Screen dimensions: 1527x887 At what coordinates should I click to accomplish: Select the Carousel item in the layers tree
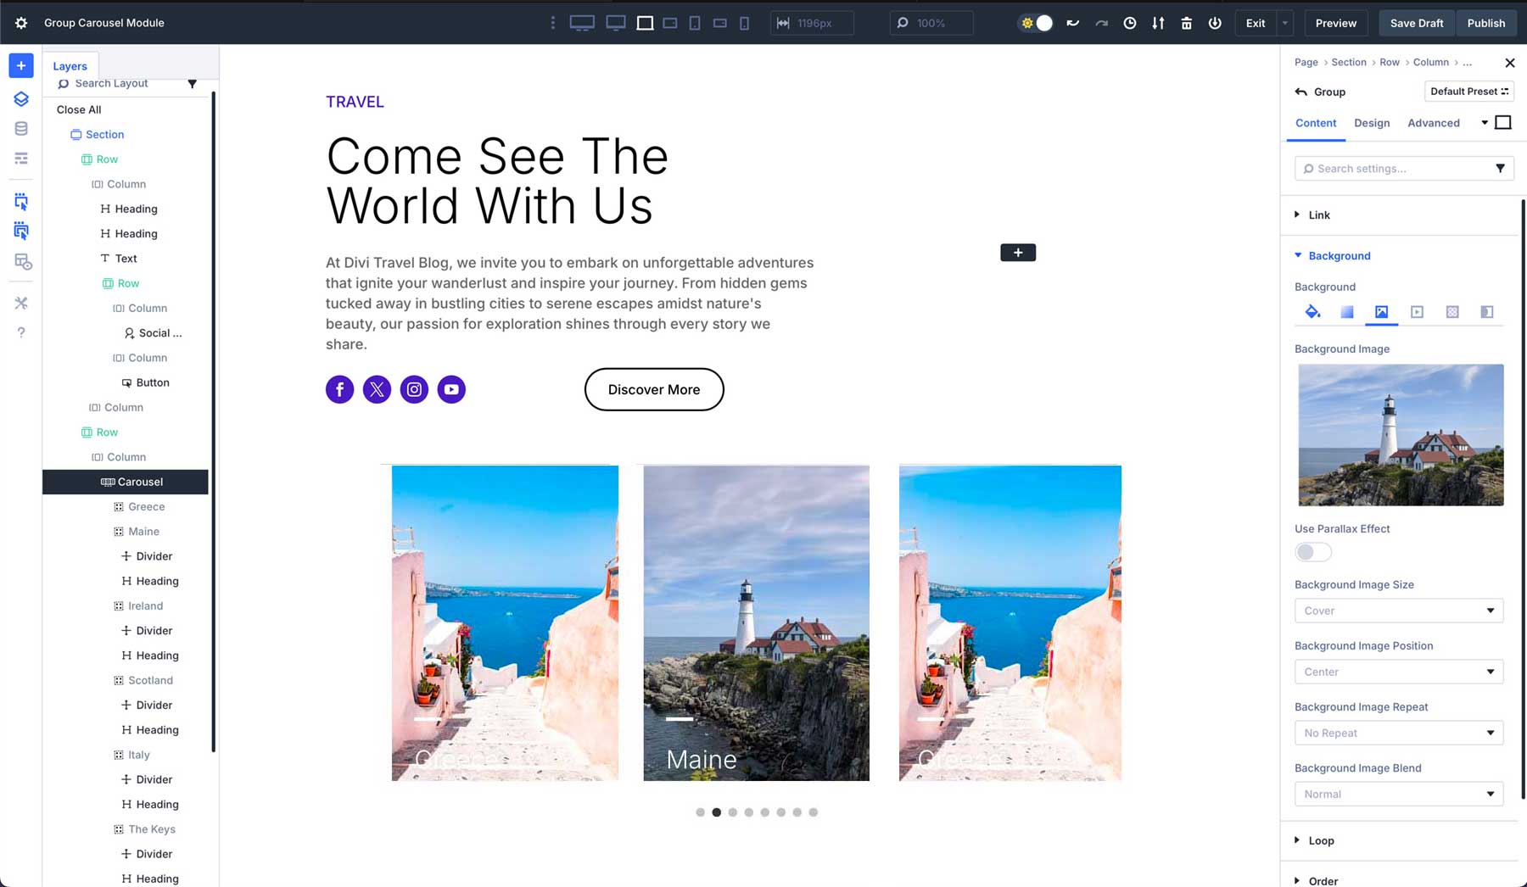(x=139, y=482)
